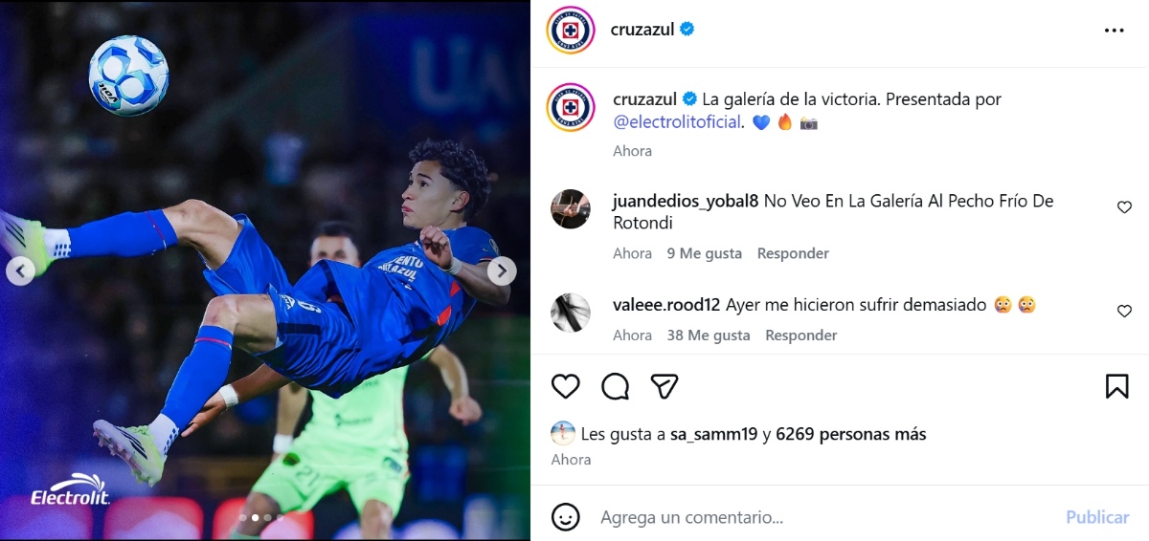1149x541 pixels.
Task: Open emoji picker in comment box
Action: [566, 517]
